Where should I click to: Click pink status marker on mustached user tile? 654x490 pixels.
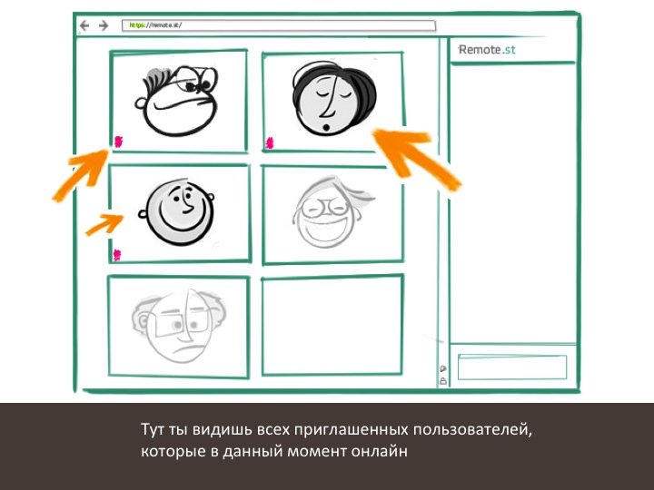[119, 141]
